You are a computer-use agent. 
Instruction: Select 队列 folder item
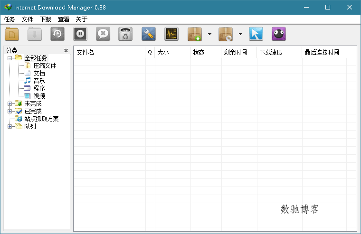pos(30,126)
